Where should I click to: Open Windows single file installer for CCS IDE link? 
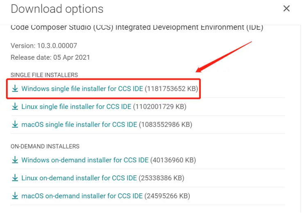(82, 89)
